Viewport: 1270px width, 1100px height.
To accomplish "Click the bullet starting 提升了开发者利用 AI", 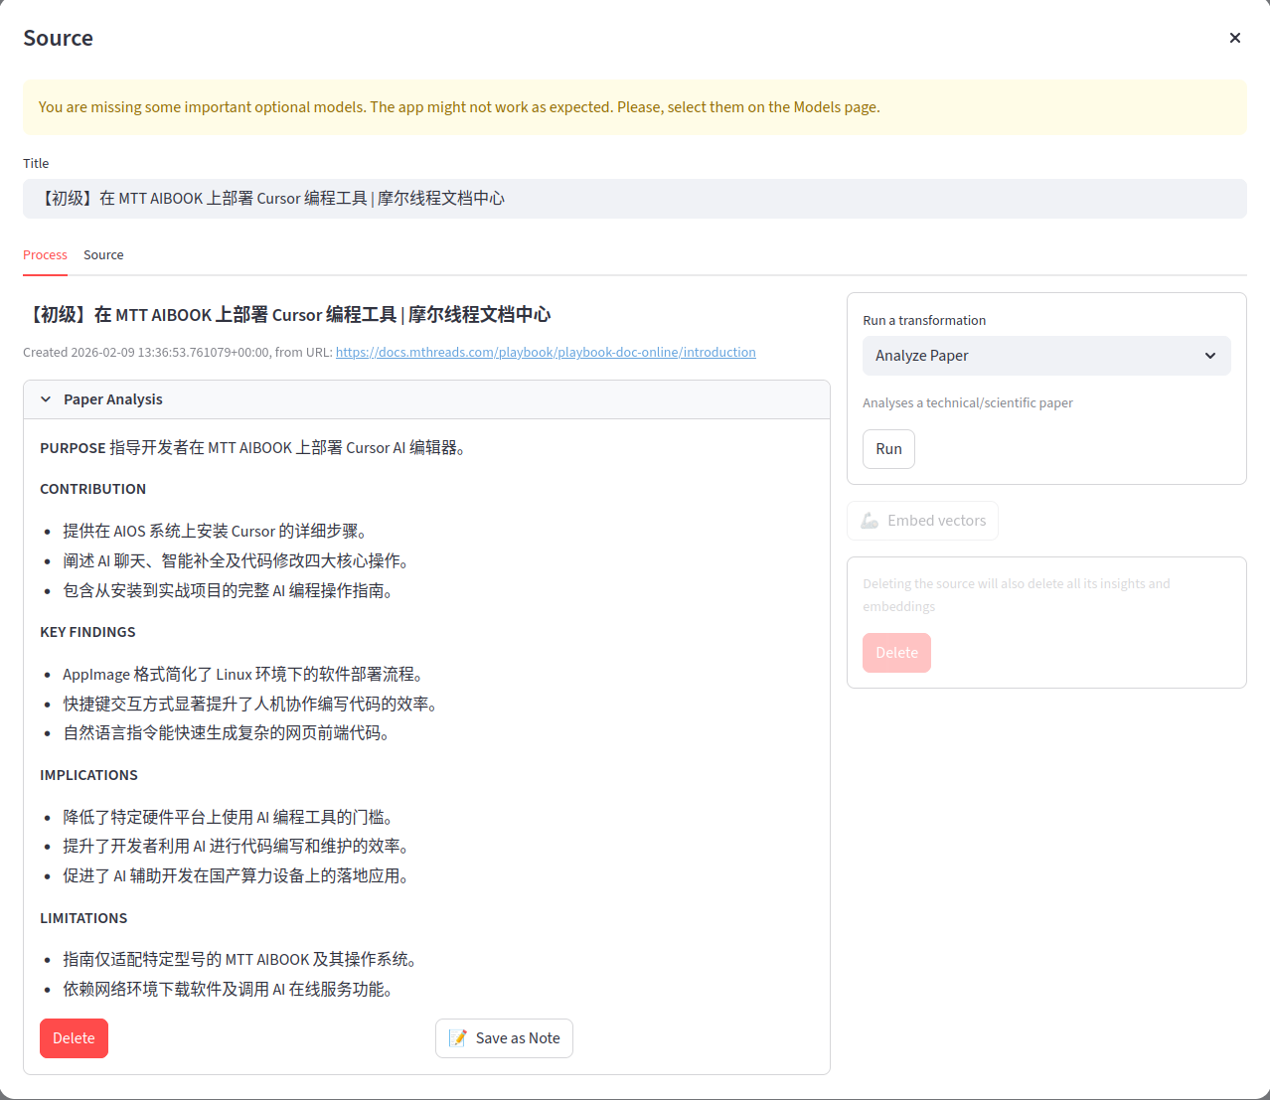I will [238, 847].
